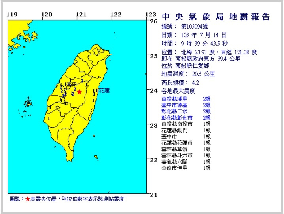Click the red epicenter star on map
The image size is (284, 214).
click(x=80, y=92)
